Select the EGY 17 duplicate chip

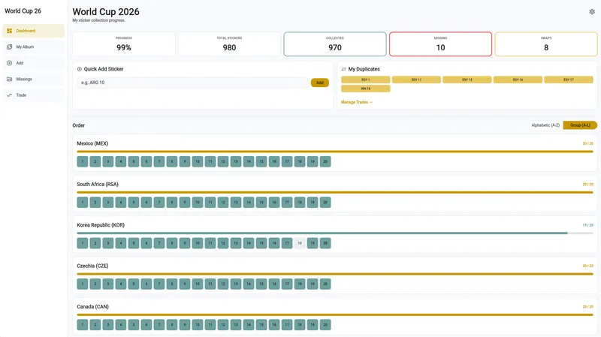(x=569, y=80)
